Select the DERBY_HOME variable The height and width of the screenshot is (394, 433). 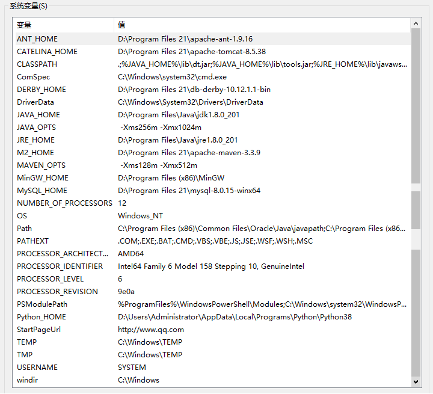pyautogui.click(x=213, y=90)
